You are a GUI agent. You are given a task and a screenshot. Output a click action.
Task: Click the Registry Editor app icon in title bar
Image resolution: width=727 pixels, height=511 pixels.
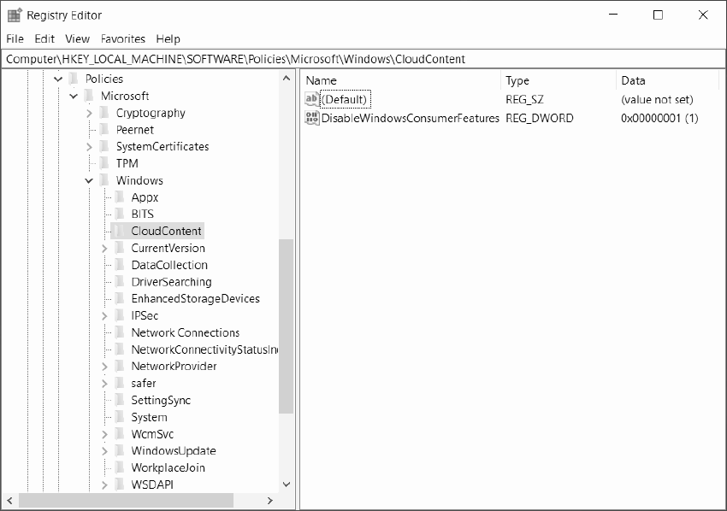(x=15, y=15)
